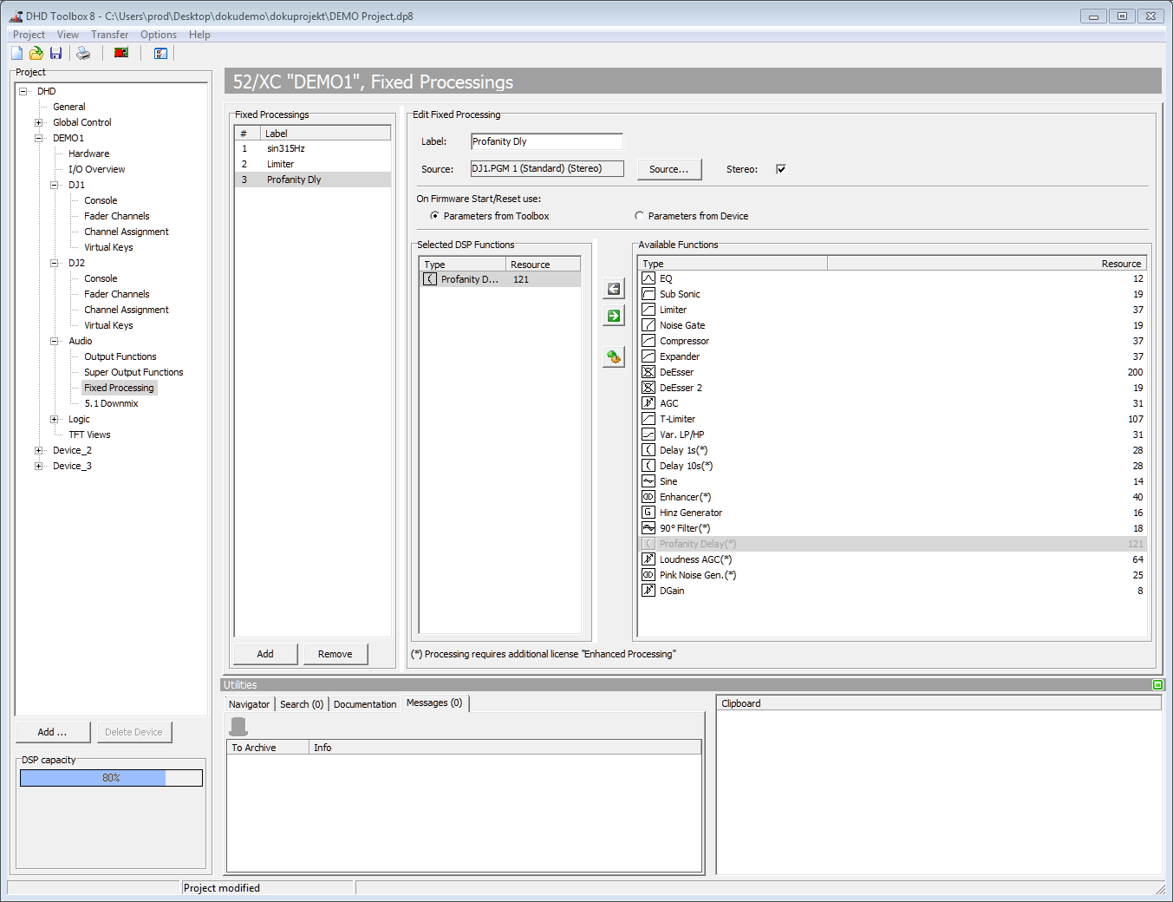Viewport: 1173px width, 902px height.
Task: Click the left-arrow icon beside Selected DSP Functions
Action: [613, 288]
